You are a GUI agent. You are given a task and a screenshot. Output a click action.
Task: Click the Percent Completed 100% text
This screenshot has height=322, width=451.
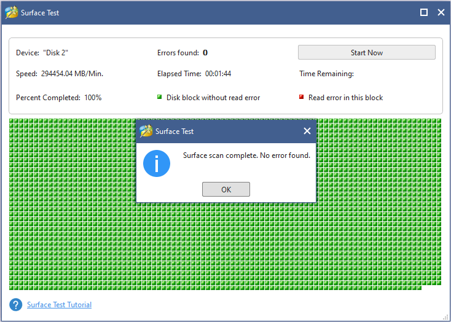coord(58,98)
